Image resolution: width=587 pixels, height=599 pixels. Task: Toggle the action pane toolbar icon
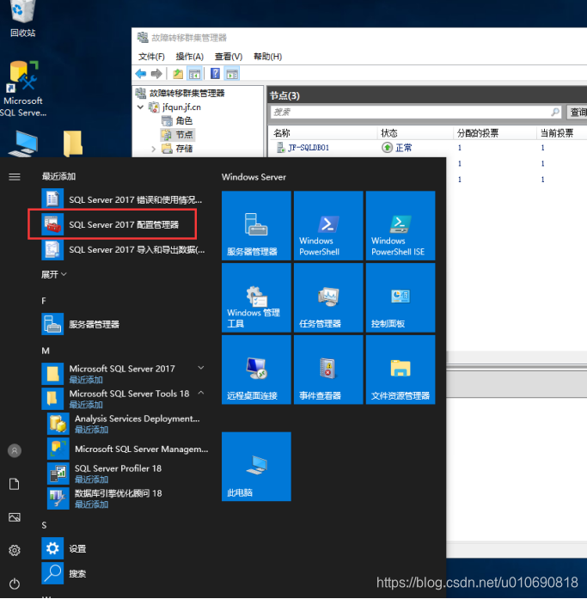[x=232, y=73]
